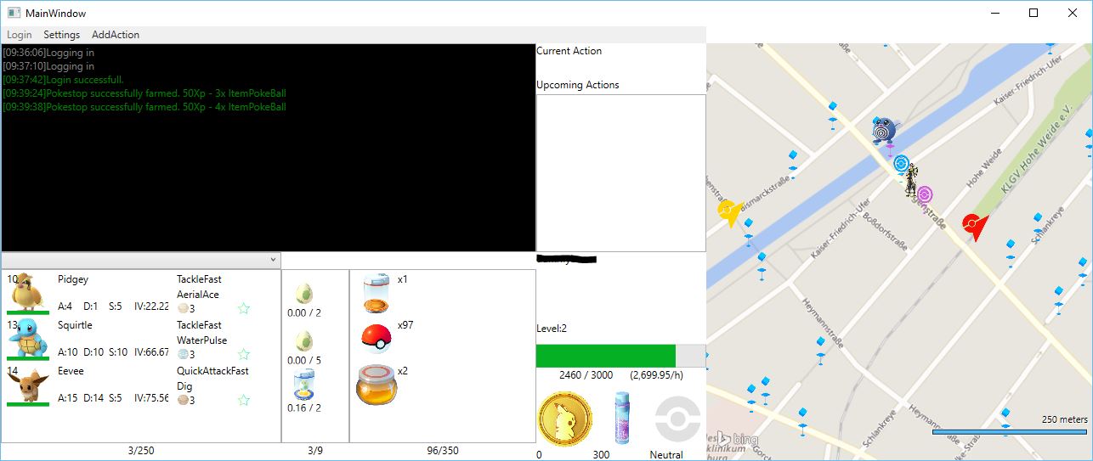The width and height of the screenshot is (1093, 461).
Task: Click the 'QuickAttackFast' move text
Action: coord(213,371)
